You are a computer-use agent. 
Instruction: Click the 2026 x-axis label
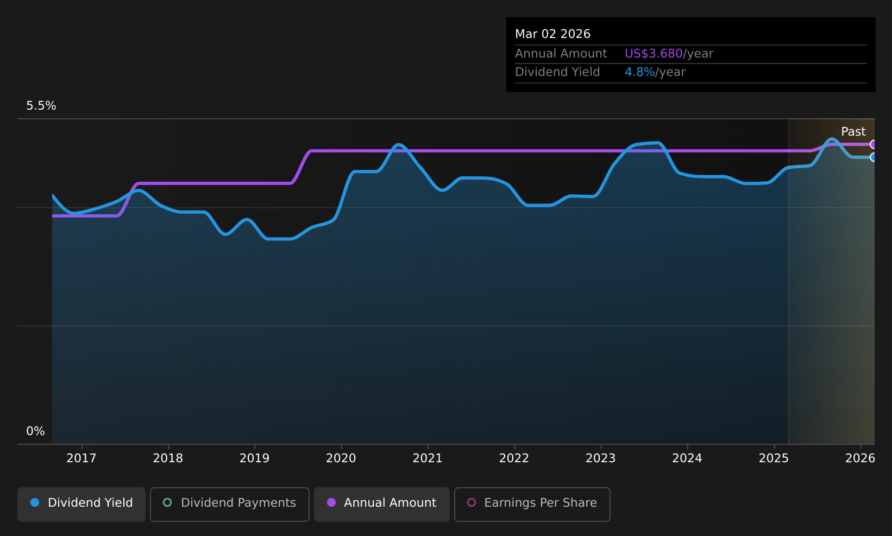860,458
